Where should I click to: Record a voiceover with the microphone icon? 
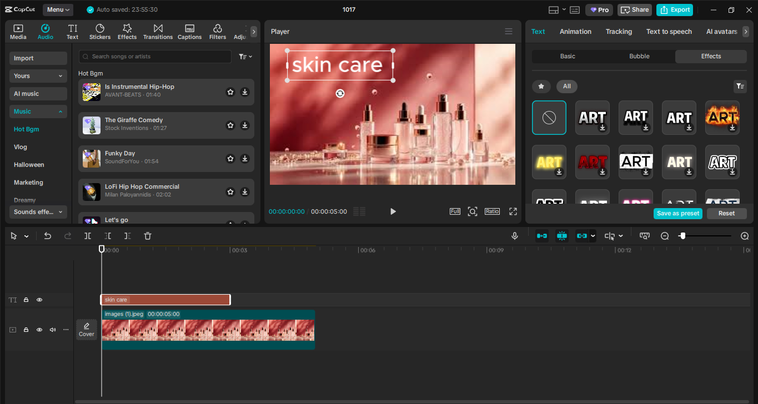point(514,235)
